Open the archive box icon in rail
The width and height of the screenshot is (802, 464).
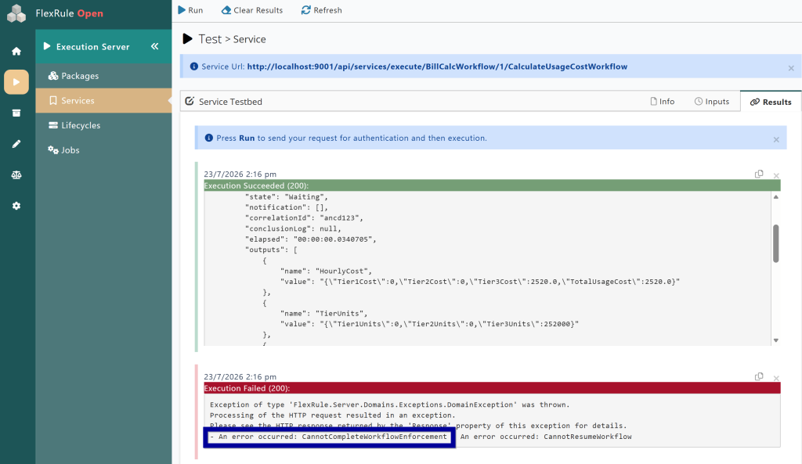16,113
